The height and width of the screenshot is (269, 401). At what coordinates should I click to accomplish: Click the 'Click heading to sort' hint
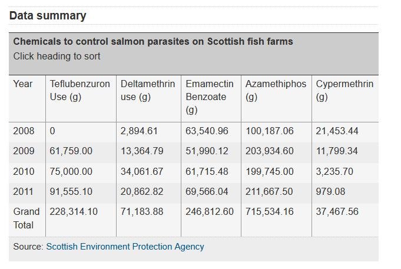(x=57, y=57)
